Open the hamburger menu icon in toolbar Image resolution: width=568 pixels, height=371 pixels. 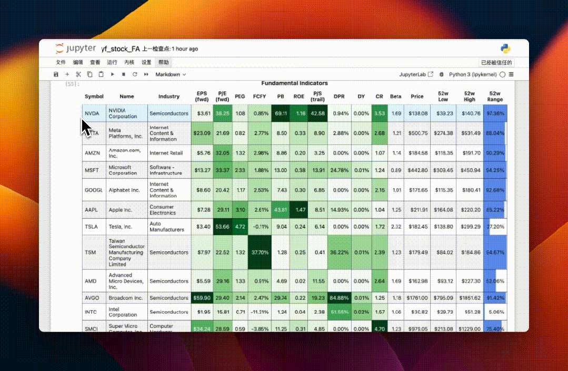(x=511, y=74)
